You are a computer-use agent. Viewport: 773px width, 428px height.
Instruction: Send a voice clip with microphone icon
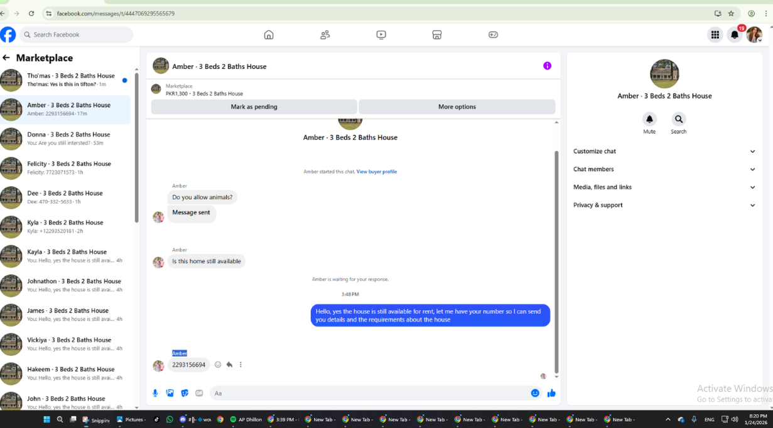point(155,393)
